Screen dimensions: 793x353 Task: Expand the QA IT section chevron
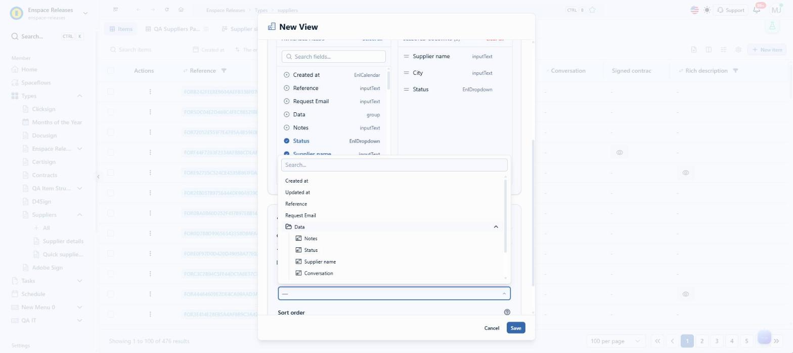point(79,321)
